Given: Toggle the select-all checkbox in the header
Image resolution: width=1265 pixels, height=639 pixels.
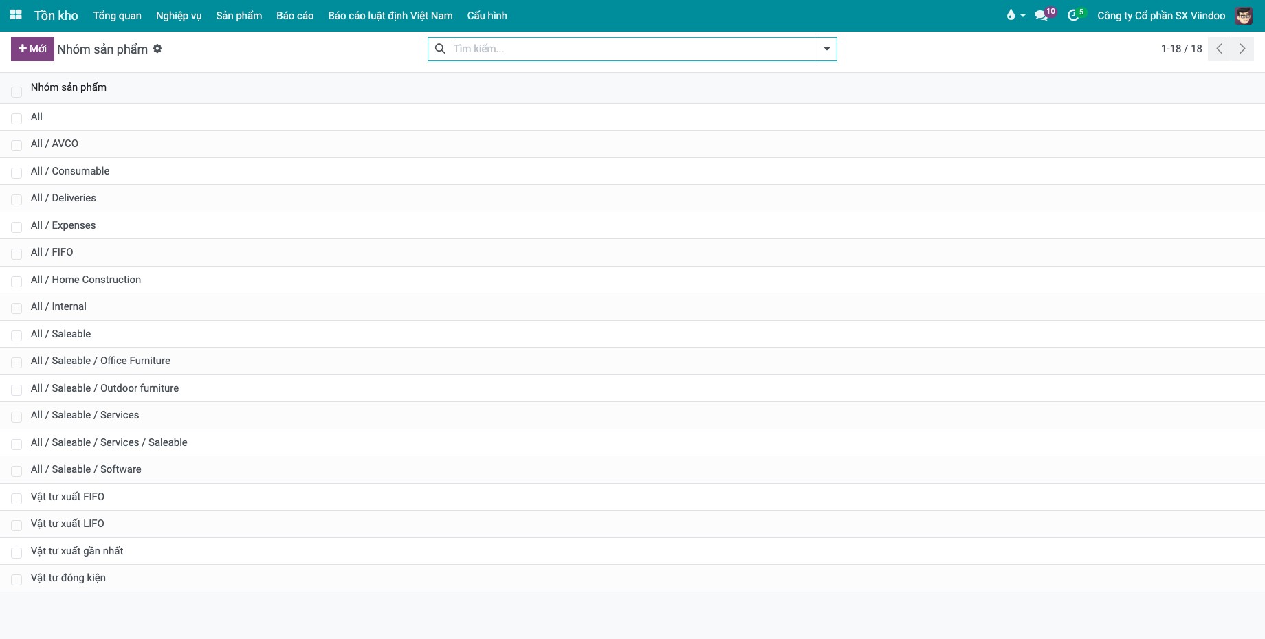Looking at the screenshot, I should point(16,91).
